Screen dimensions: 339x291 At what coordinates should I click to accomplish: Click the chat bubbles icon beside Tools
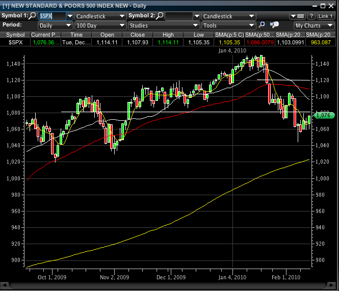tap(274, 25)
